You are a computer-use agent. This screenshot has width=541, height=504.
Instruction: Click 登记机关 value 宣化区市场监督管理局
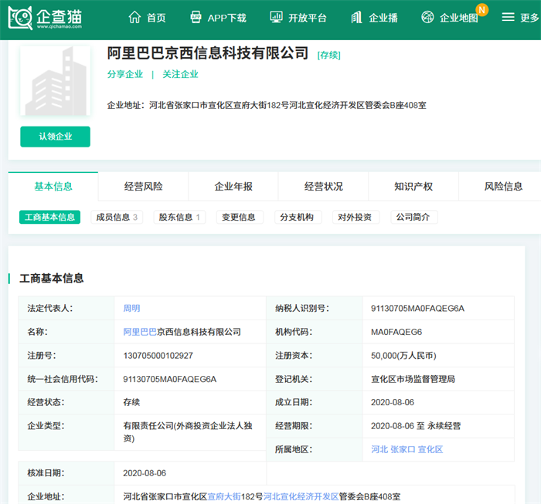tap(413, 379)
